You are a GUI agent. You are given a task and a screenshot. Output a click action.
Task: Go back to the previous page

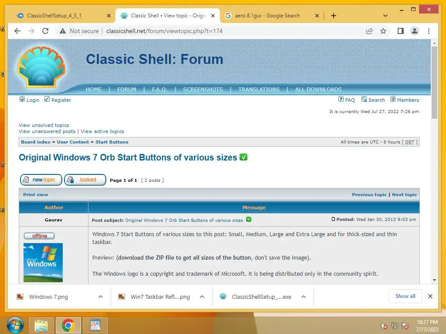pyautogui.click(x=17, y=31)
